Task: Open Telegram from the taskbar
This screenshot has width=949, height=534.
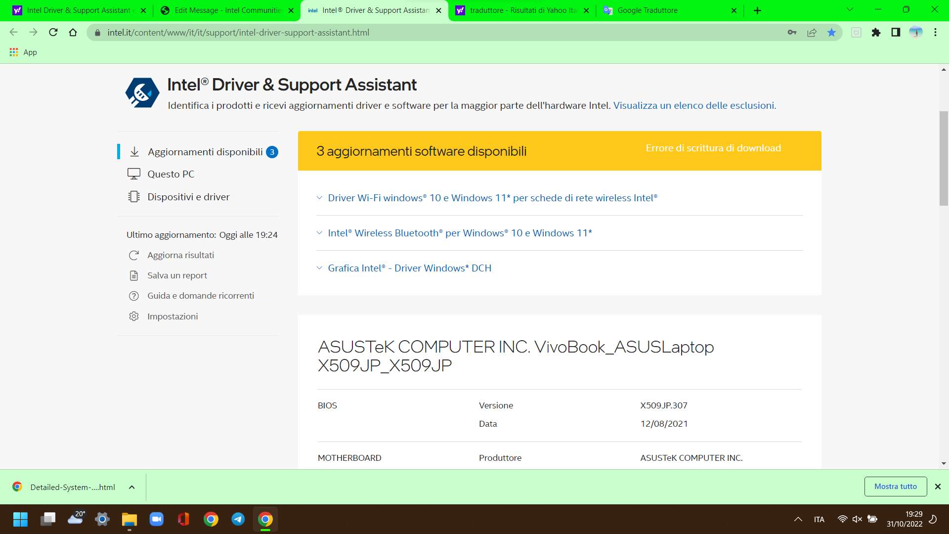Action: point(238,519)
